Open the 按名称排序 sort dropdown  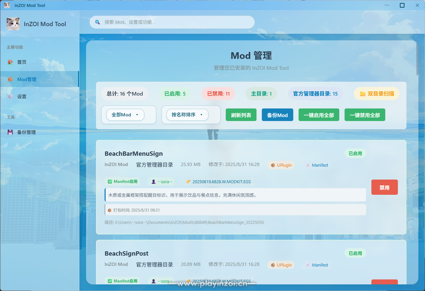187,115
